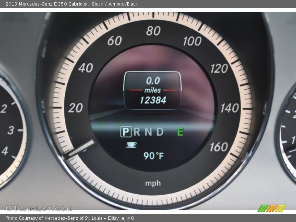Viewport: 296px width, 222px height.
Task: Click the mph label on the speedometer
Action: pos(153,183)
